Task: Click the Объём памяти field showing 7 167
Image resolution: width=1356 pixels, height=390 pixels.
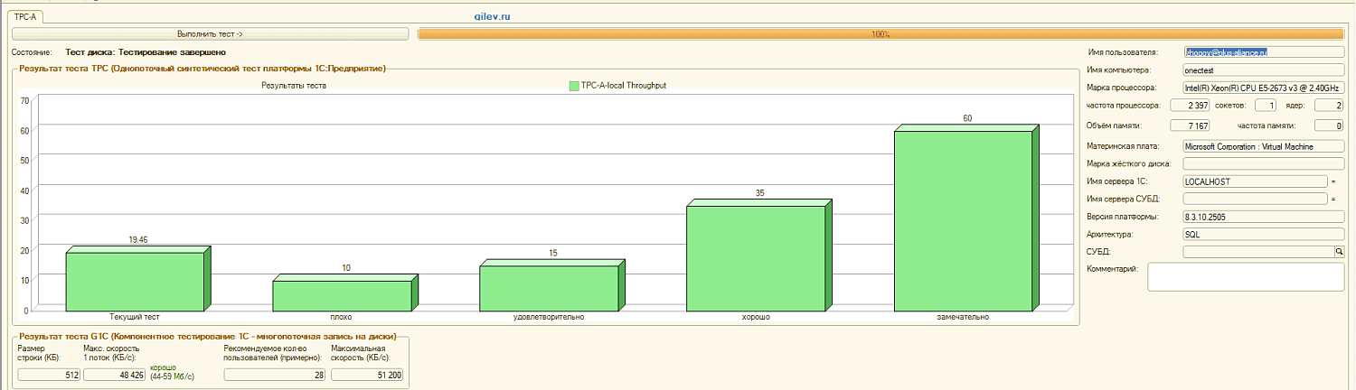Action: pos(1190,125)
